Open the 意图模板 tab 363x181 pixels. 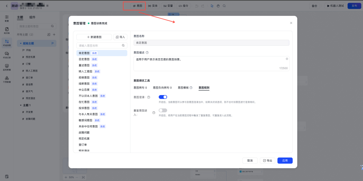[x=183, y=87]
